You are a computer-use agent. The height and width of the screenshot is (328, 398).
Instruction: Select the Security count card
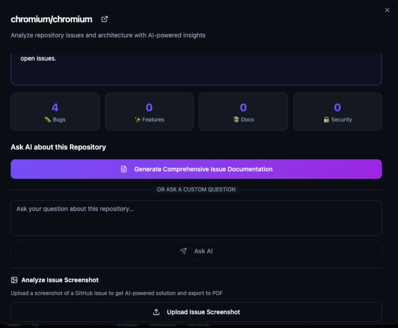(338, 112)
